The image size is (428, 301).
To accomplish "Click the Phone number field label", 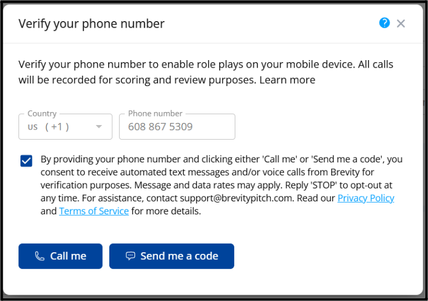I will point(155,113).
